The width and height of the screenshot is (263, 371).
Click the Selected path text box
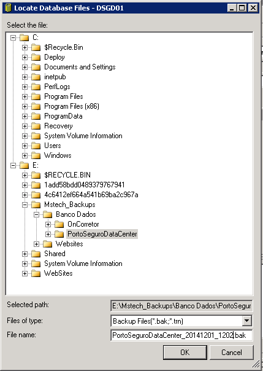pyautogui.click(x=181, y=306)
